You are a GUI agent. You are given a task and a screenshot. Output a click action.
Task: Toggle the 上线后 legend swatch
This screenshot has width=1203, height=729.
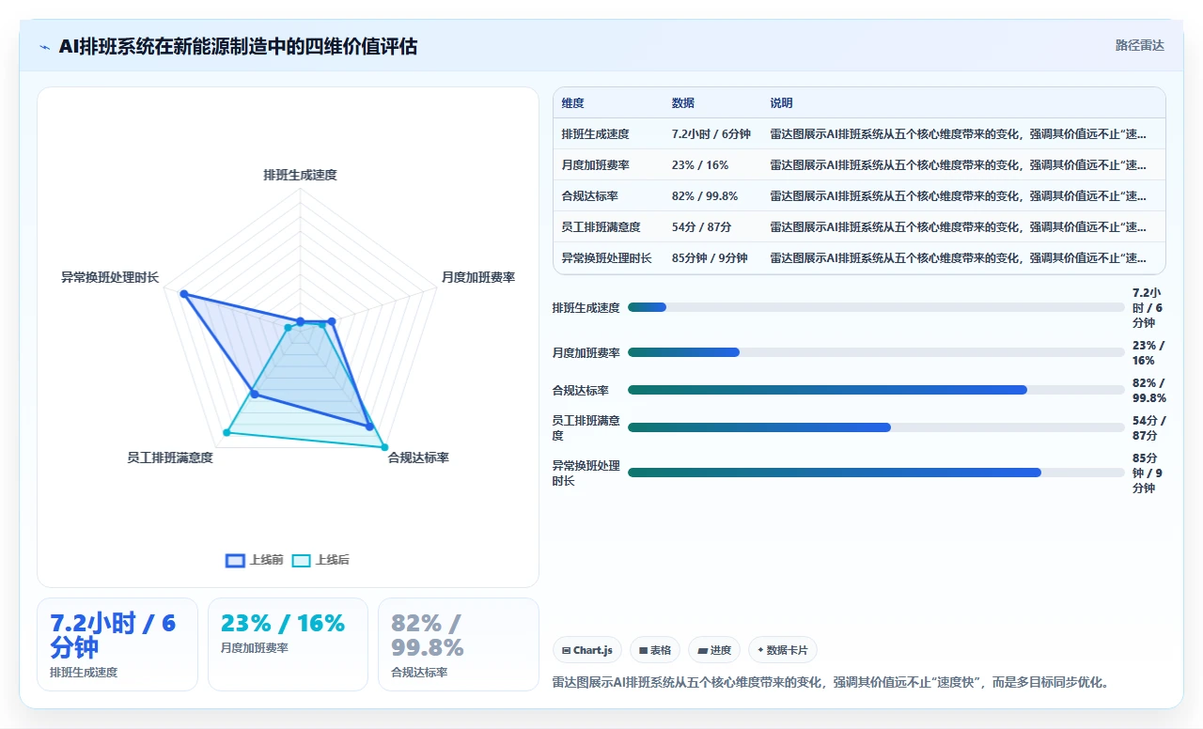(x=301, y=560)
